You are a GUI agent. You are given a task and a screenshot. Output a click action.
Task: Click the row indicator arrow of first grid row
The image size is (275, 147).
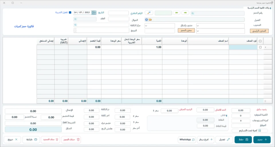tap(265, 47)
